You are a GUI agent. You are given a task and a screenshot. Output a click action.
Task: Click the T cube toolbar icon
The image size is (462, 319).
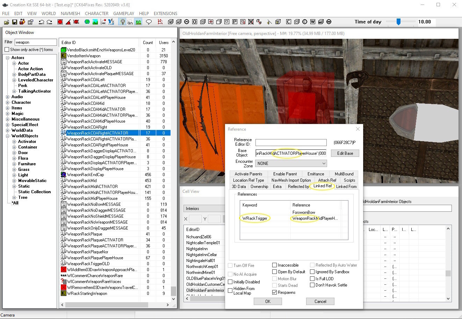tap(171, 22)
